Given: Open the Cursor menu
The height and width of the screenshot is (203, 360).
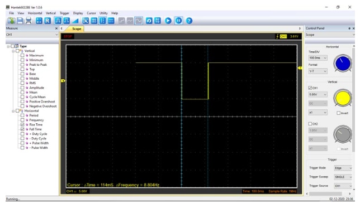Looking at the screenshot, I should tap(91, 13).
